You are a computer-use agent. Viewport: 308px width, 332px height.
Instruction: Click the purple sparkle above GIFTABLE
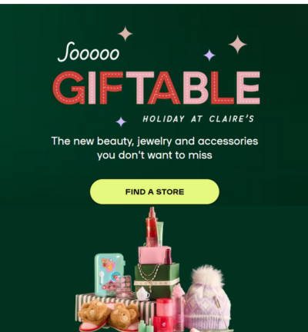(x=209, y=55)
